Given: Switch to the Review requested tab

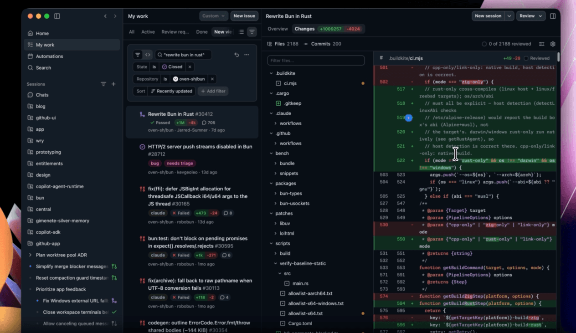Looking at the screenshot, I should [x=175, y=32].
